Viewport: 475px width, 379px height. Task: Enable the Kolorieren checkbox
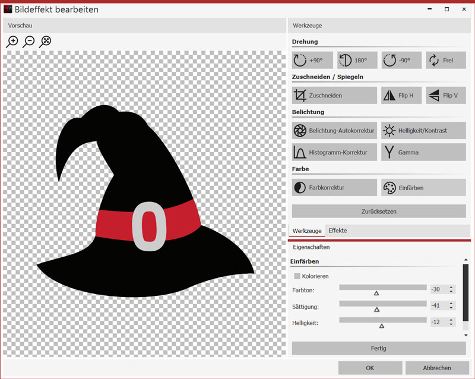click(297, 276)
